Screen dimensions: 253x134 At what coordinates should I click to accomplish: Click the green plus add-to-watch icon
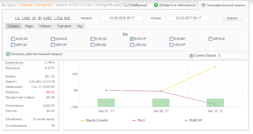pos(156,5)
